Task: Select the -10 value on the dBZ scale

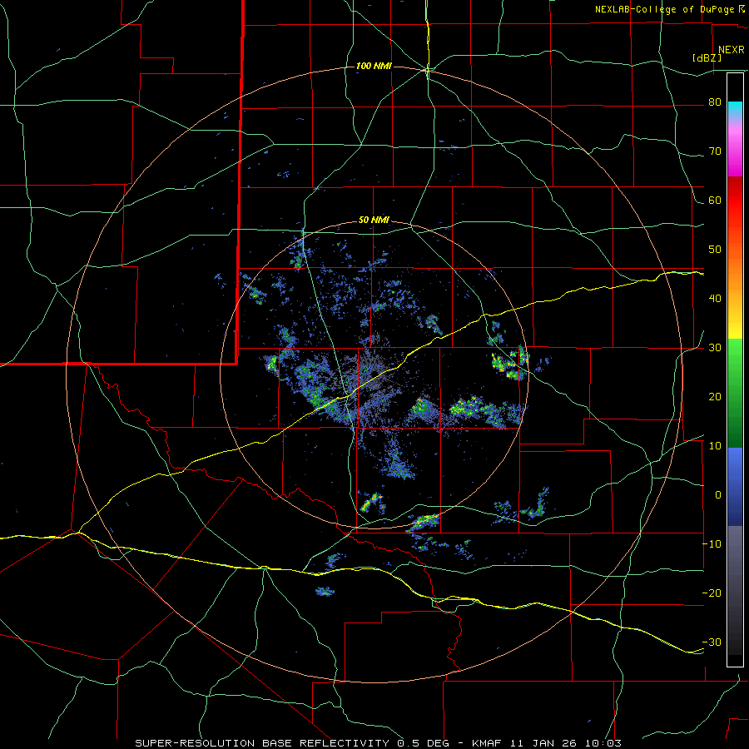Action: [712, 544]
